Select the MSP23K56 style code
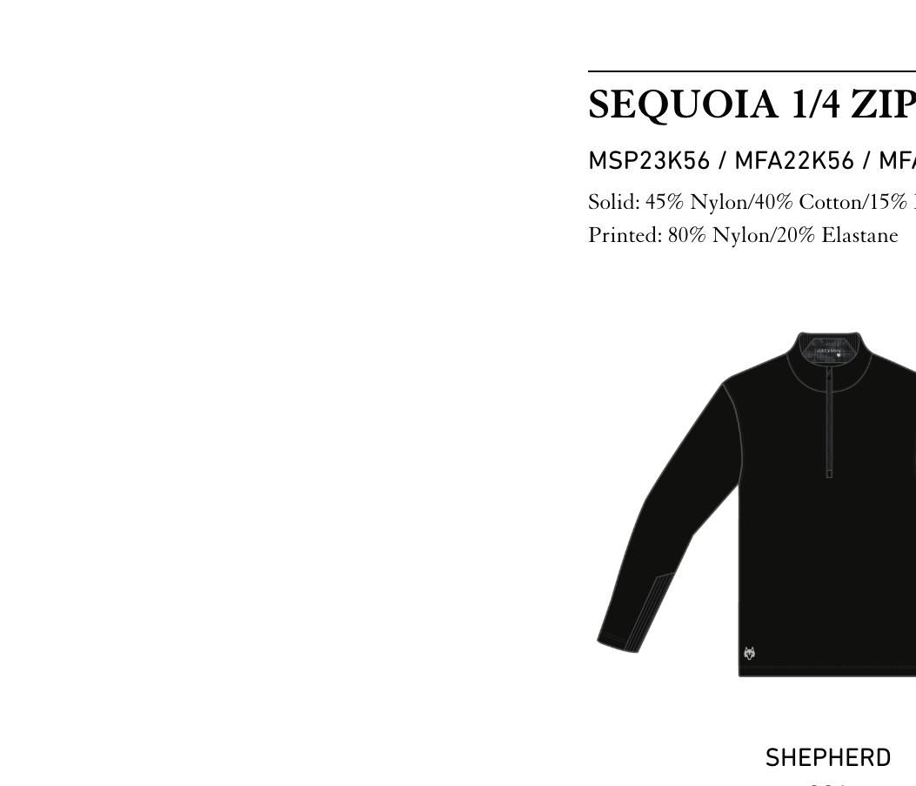Image resolution: width=916 pixels, height=786 pixels. click(648, 161)
